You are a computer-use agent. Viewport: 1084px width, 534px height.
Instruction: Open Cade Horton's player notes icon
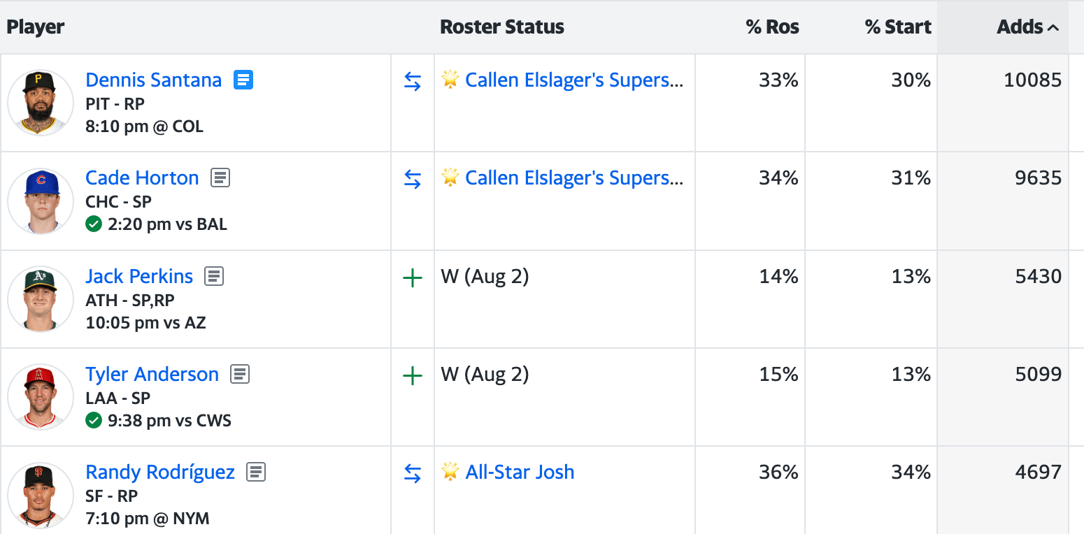coord(220,178)
